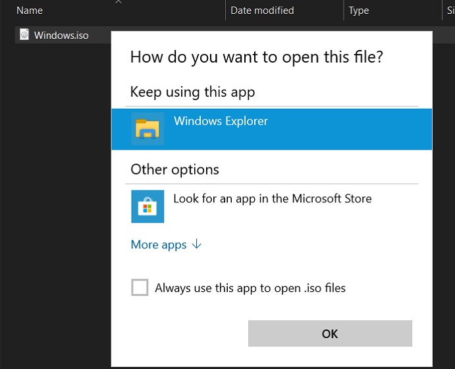
Task: Expand the More apps list link
Action: click(159, 244)
